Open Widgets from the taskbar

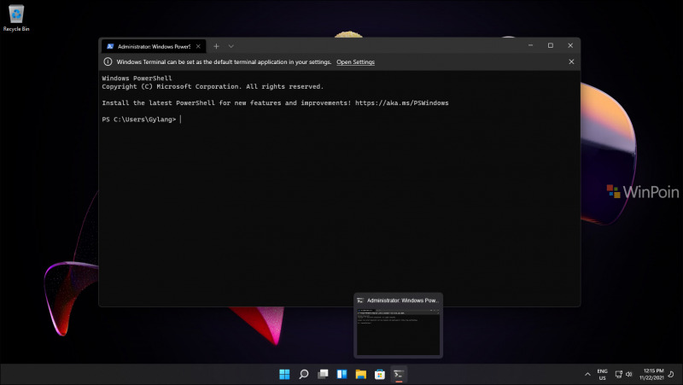point(342,374)
